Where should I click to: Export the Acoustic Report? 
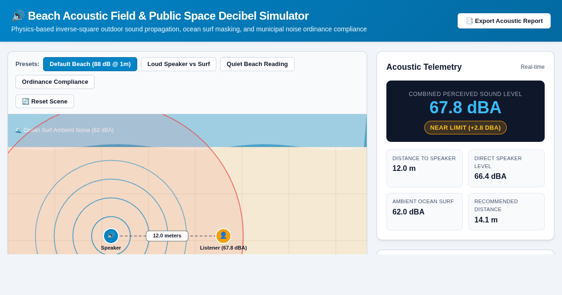pos(504,21)
